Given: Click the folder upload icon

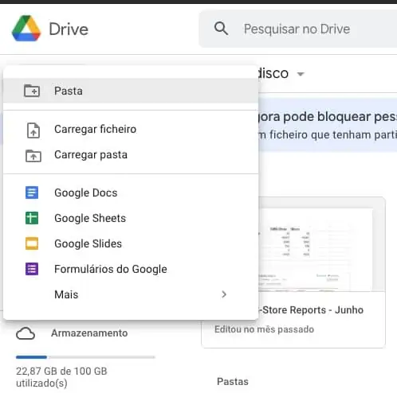Looking at the screenshot, I should click(x=33, y=156).
